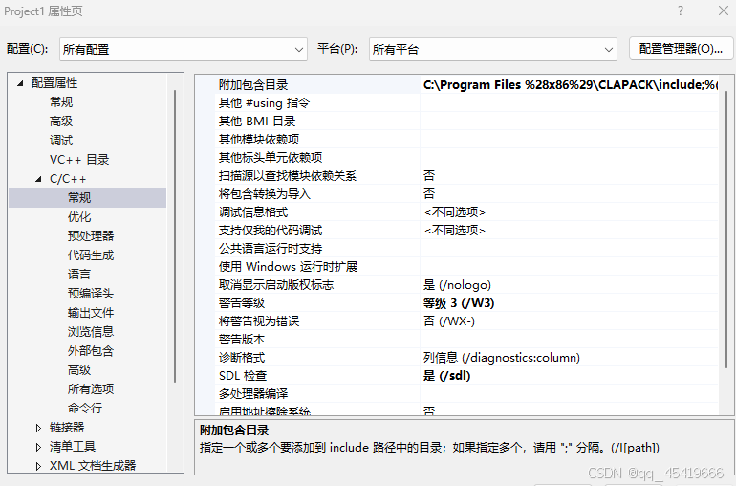The image size is (736, 486).
Task: Select the 预编译头 tree item
Action: [91, 294]
